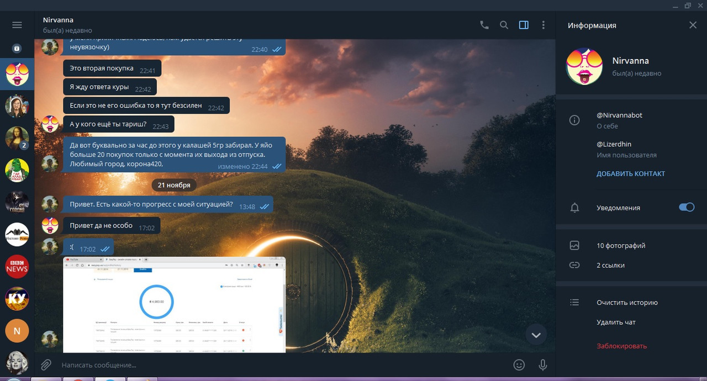Click the @Lizerdhin username

pos(614,144)
